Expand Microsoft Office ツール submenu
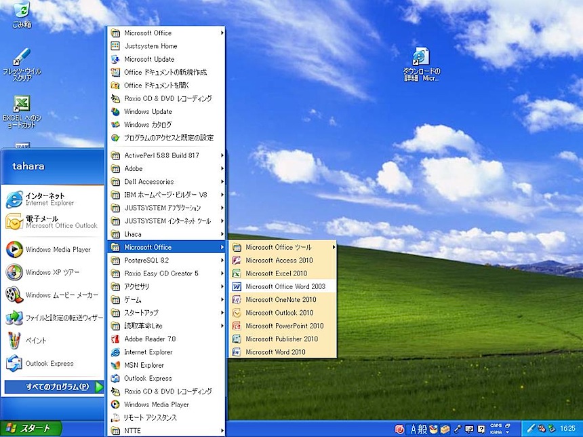 [282, 247]
